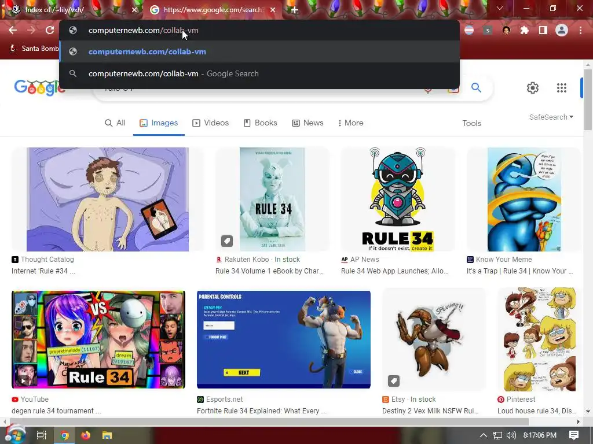Click the gray S extension icon
This screenshot has height=444, width=593.
click(488, 30)
